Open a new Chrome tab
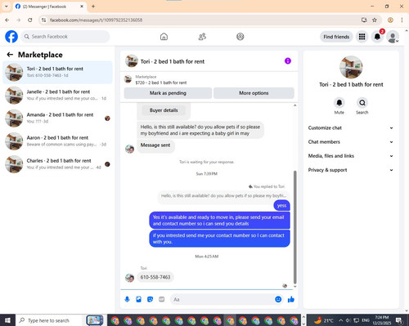409x326 pixels. tap(93, 7)
